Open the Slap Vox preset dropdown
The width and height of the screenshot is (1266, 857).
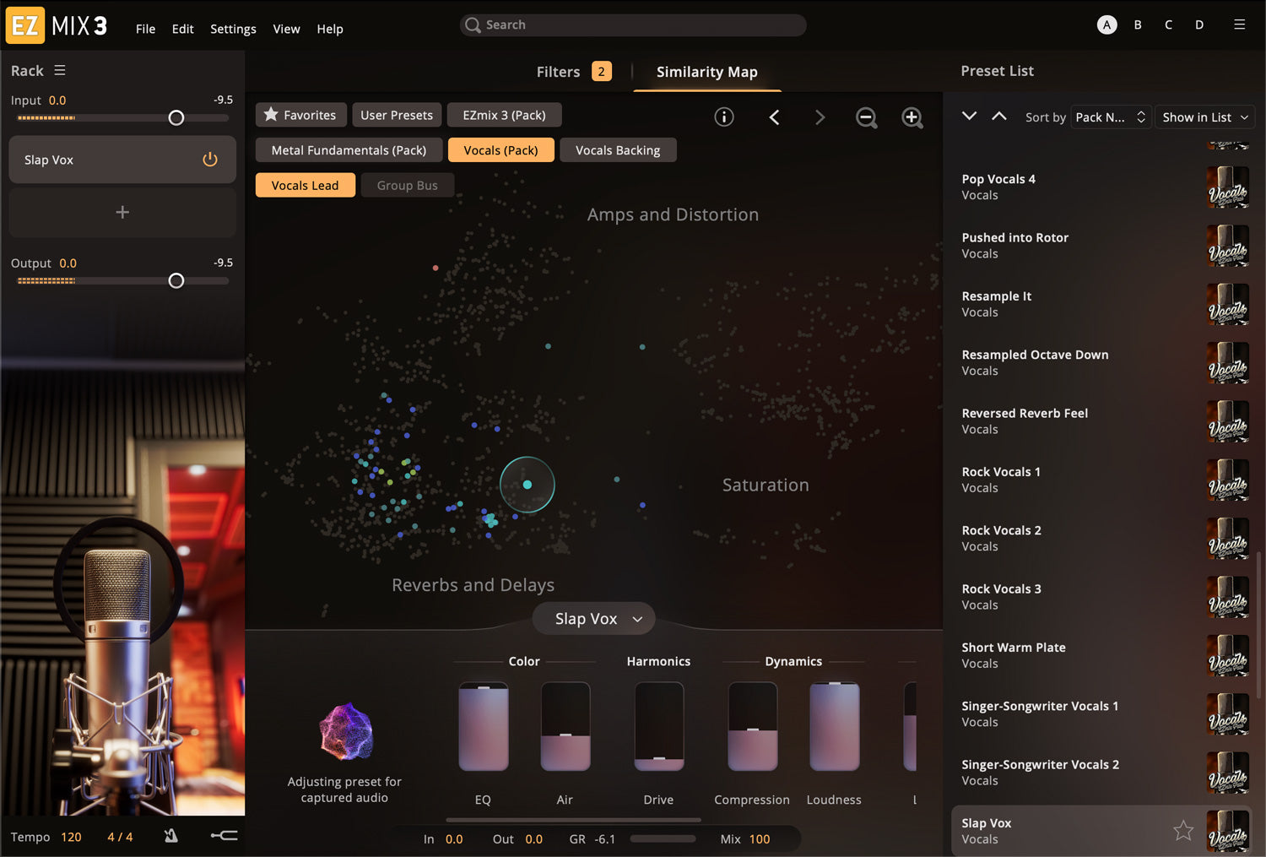(594, 619)
